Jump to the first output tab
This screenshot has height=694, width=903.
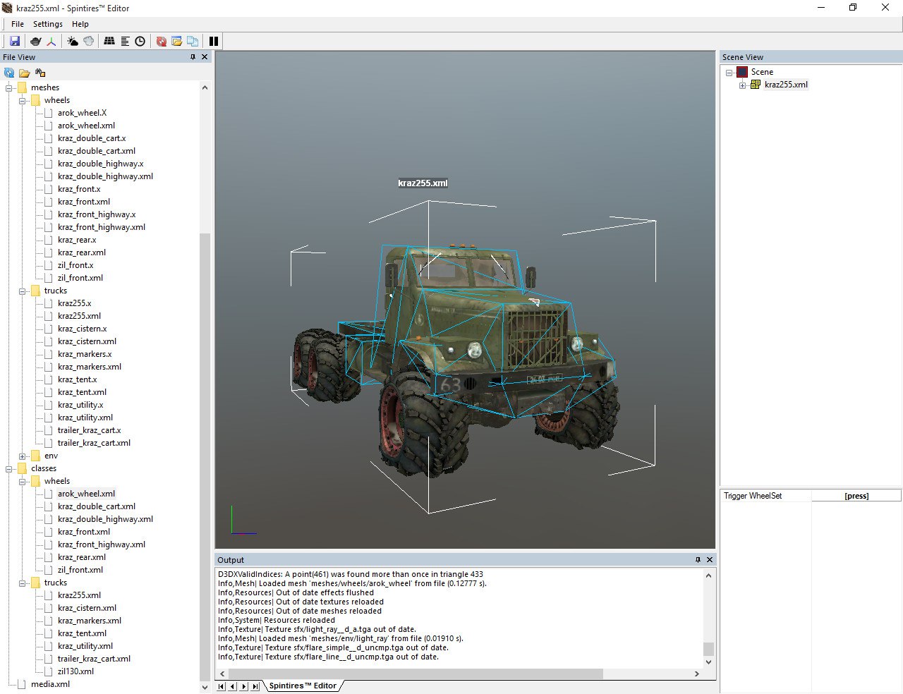coord(222,686)
